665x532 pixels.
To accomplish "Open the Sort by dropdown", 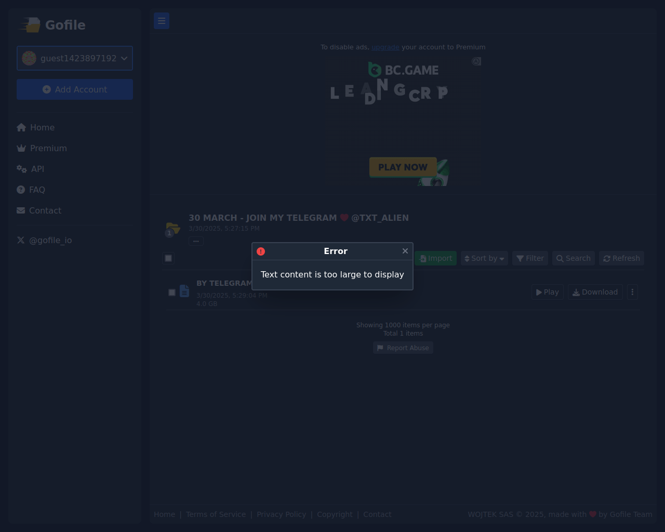I will point(484,258).
